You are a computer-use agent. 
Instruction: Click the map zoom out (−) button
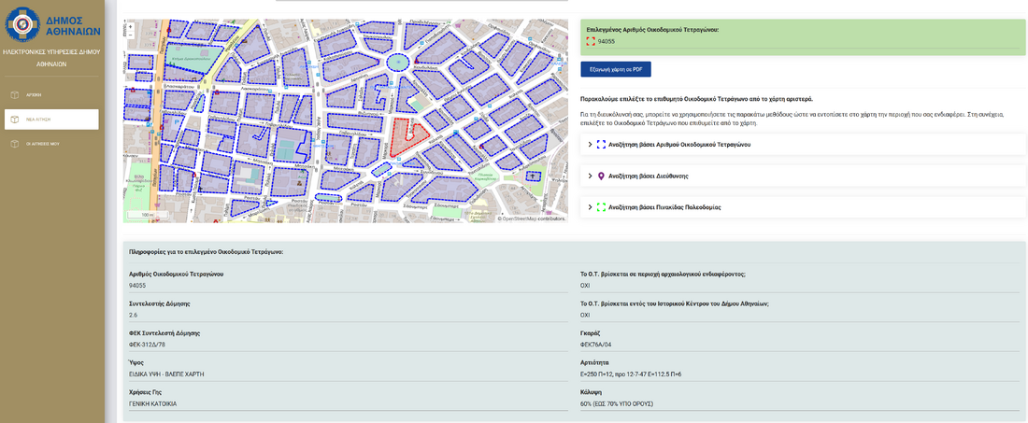130,35
